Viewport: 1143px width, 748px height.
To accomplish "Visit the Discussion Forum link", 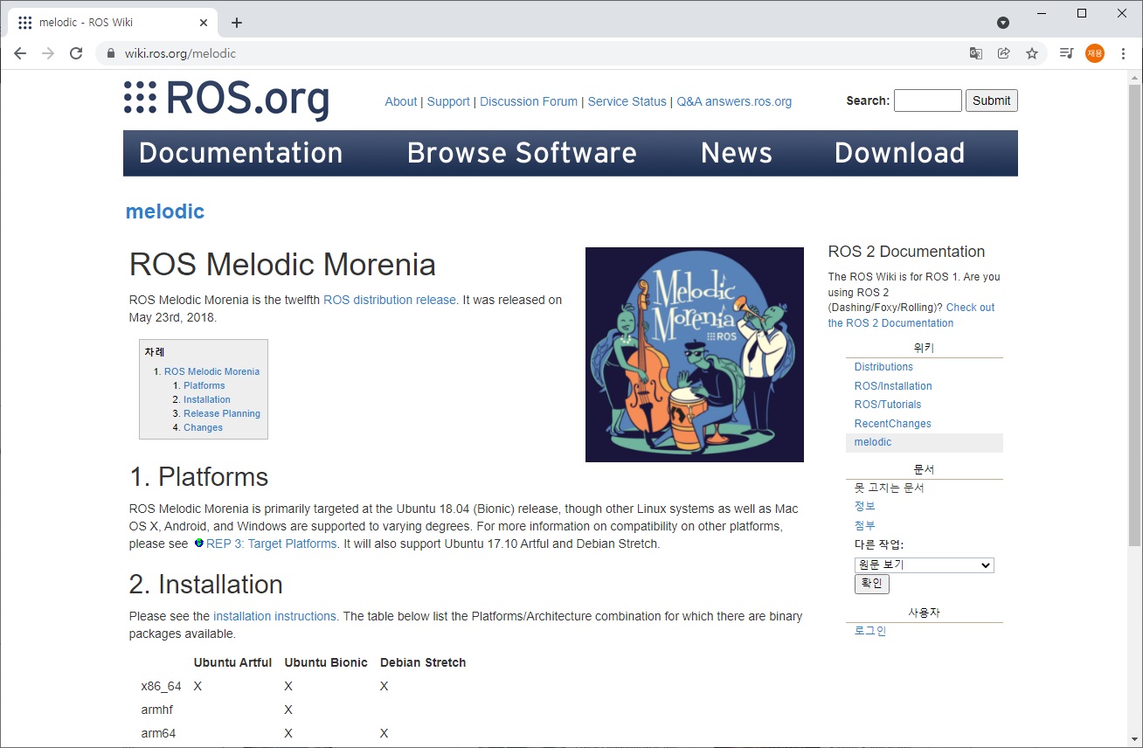I will pyautogui.click(x=529, y=101).
